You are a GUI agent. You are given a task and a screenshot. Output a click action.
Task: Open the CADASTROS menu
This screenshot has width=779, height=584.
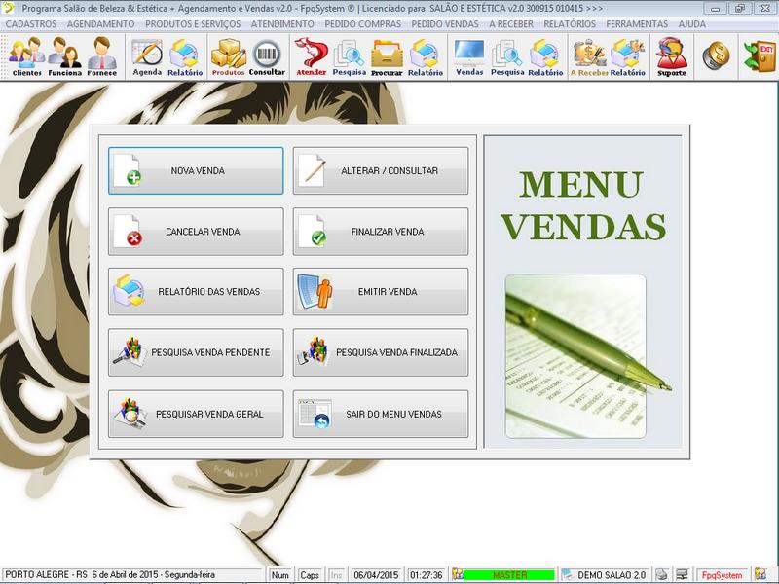[x=31, y=23]
